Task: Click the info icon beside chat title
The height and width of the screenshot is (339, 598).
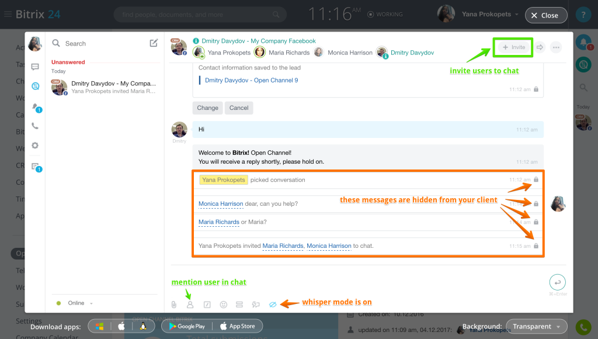Action: (x=196, y=41)
